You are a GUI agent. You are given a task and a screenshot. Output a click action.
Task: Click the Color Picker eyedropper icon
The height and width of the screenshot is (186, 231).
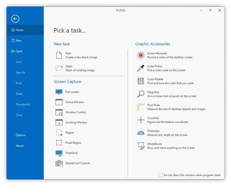click(x=141, y=68)
